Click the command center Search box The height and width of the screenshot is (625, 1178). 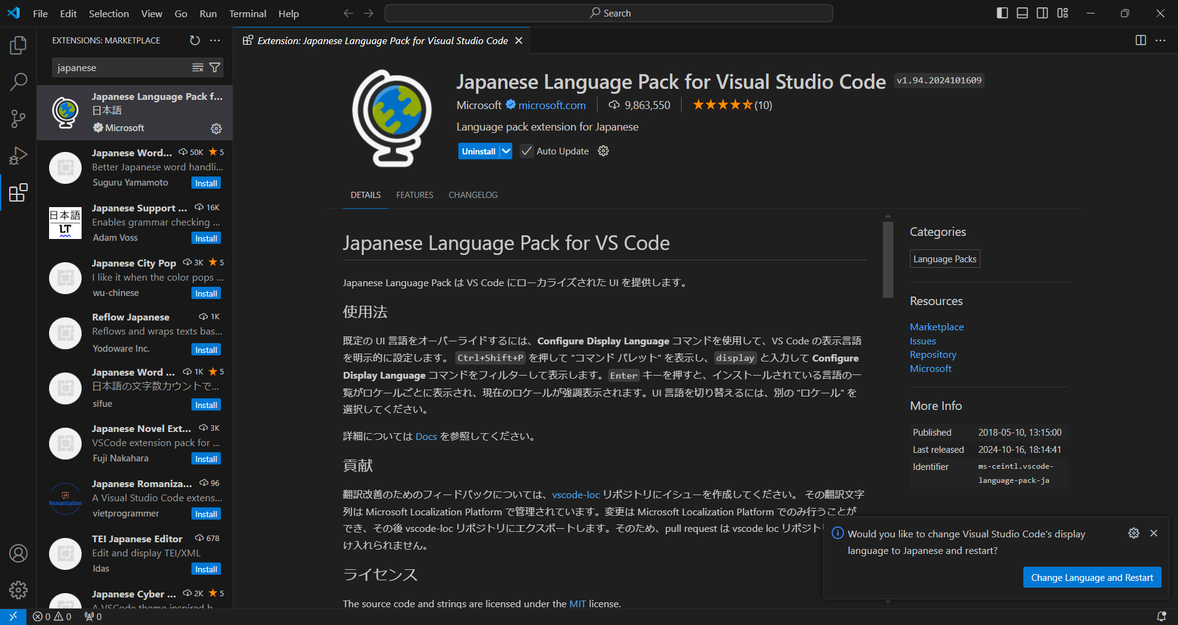(x=609, y=13)
